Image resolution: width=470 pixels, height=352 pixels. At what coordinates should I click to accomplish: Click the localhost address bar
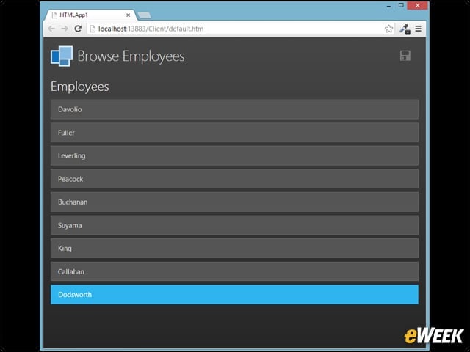pos(241,29)
